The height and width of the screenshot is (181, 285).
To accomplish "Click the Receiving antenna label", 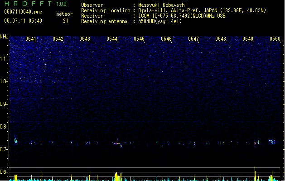I will pos(104,21).
